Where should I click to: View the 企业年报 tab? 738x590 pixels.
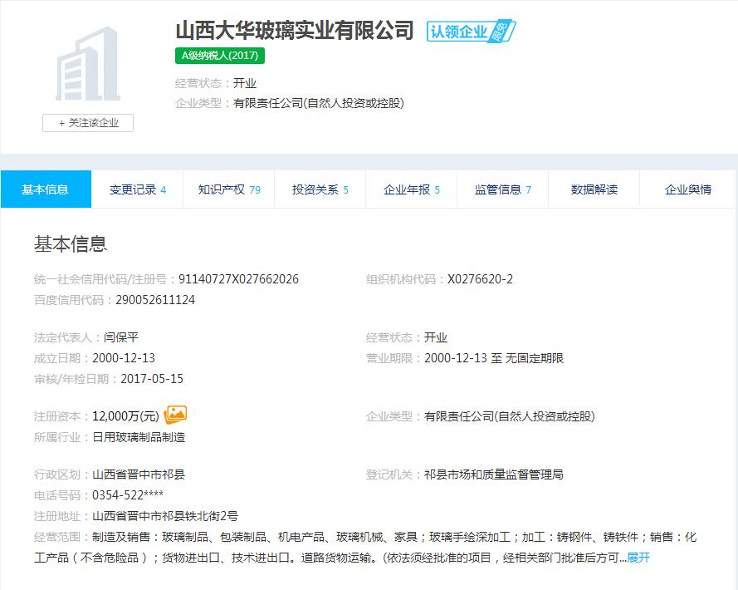(412, 189)
